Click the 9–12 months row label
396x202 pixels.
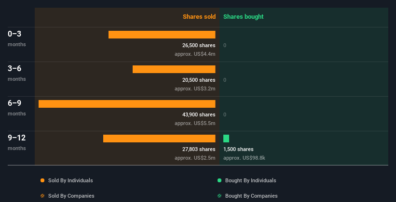coord(17,142)
